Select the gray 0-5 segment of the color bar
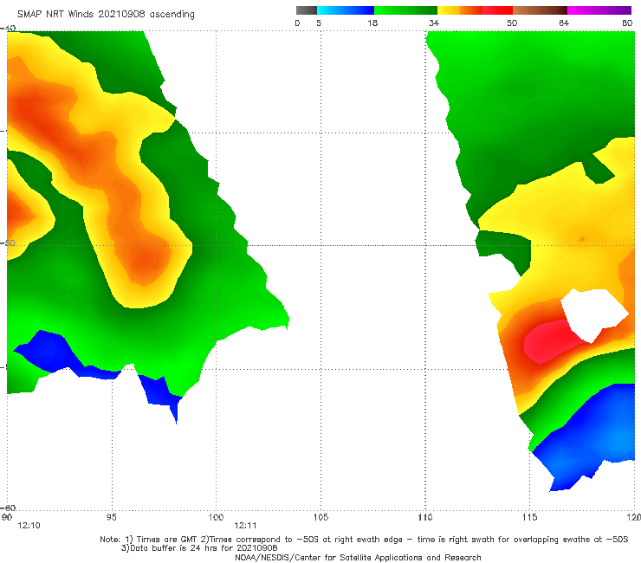Image resolution: width=641 pixels, height=563 pixels. tap(307, 10)
